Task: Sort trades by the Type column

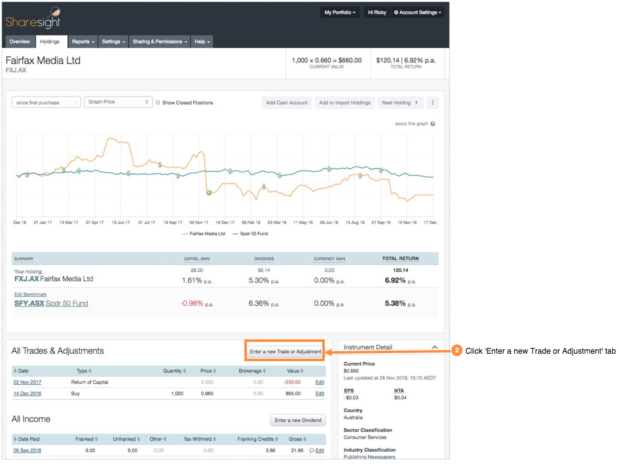Action: point(84,371)
